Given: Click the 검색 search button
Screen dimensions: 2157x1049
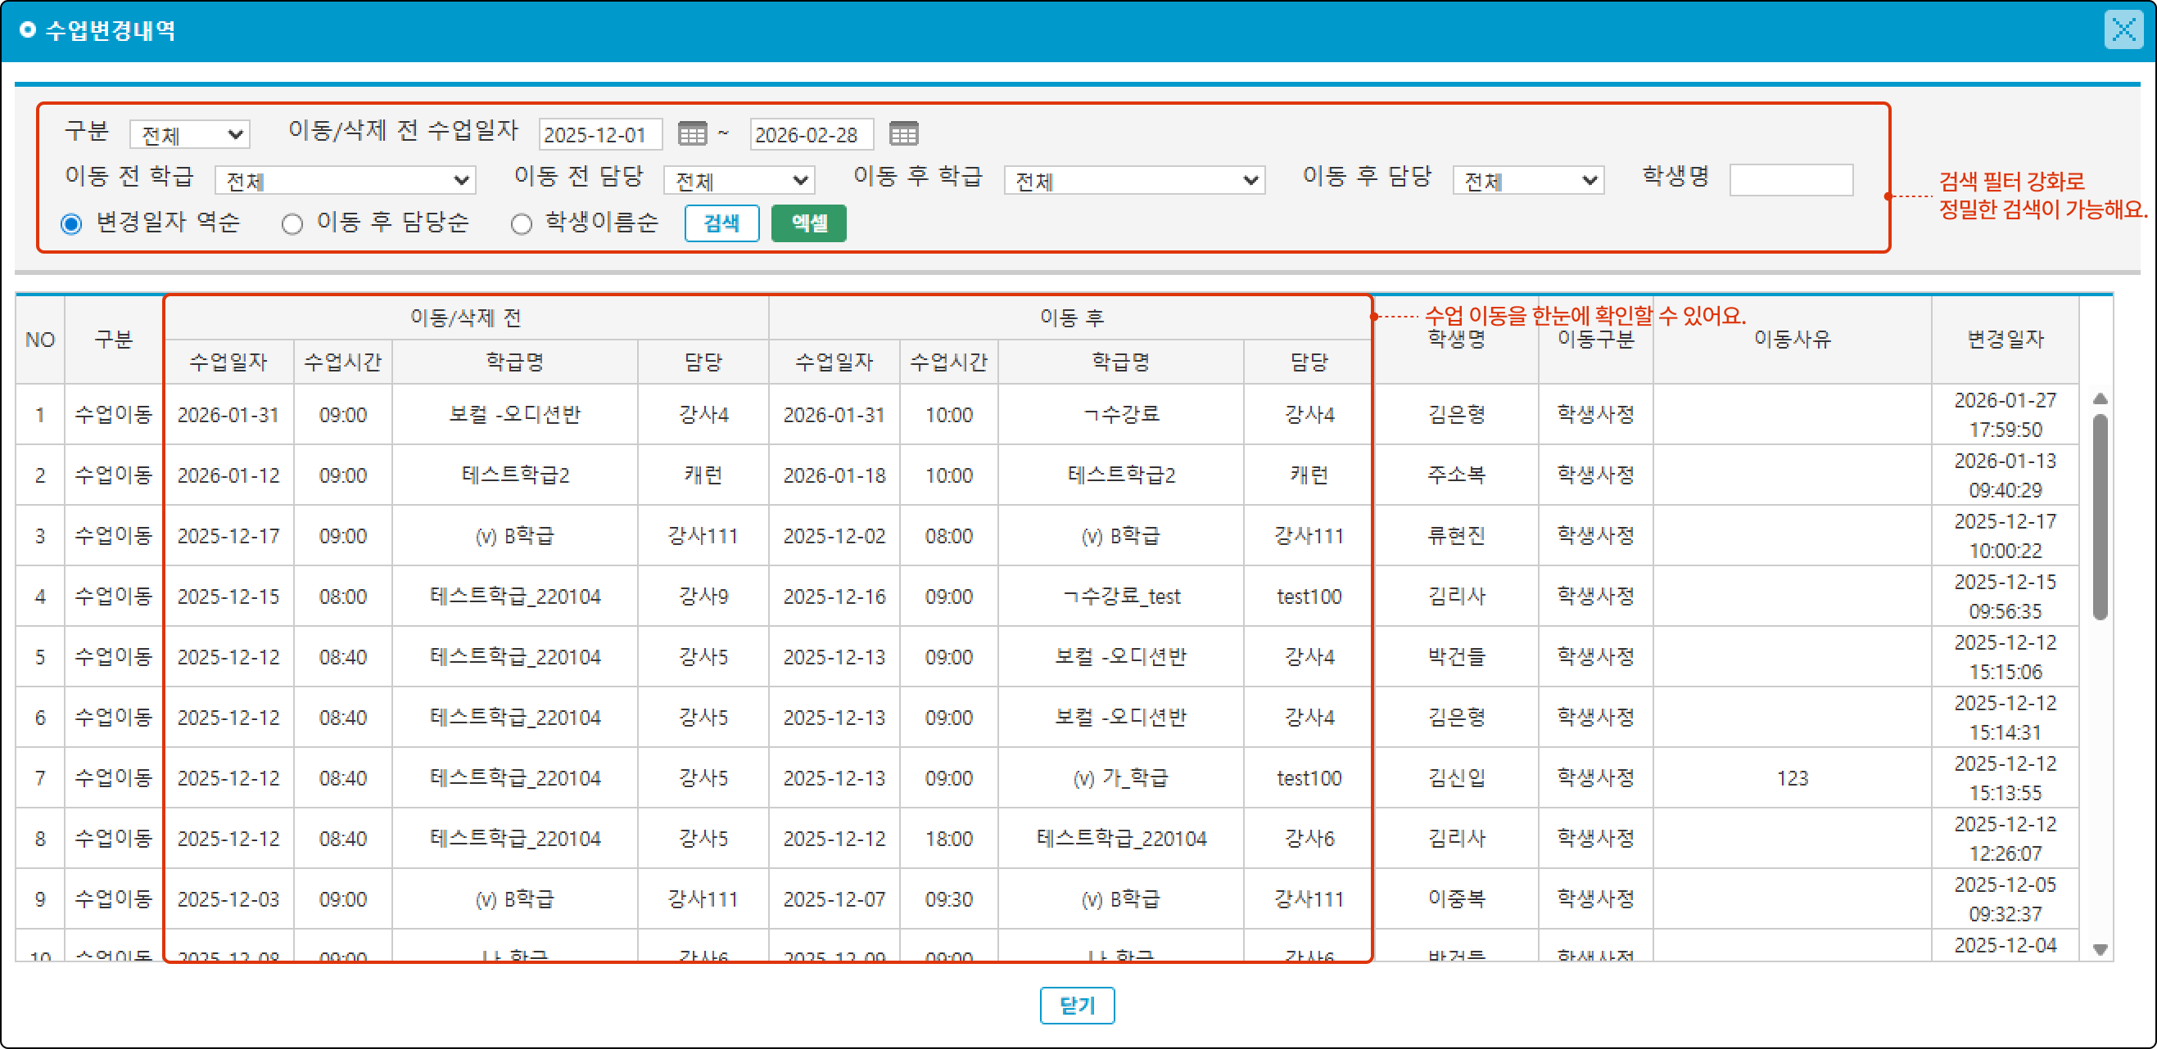Looking at the screenshot, I should (721, 223).
